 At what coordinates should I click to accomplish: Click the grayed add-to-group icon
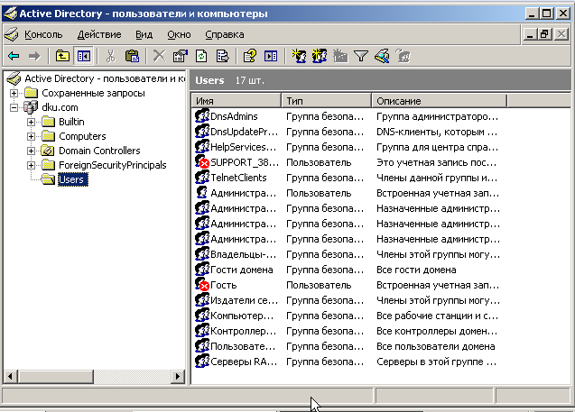coord(403,56)
